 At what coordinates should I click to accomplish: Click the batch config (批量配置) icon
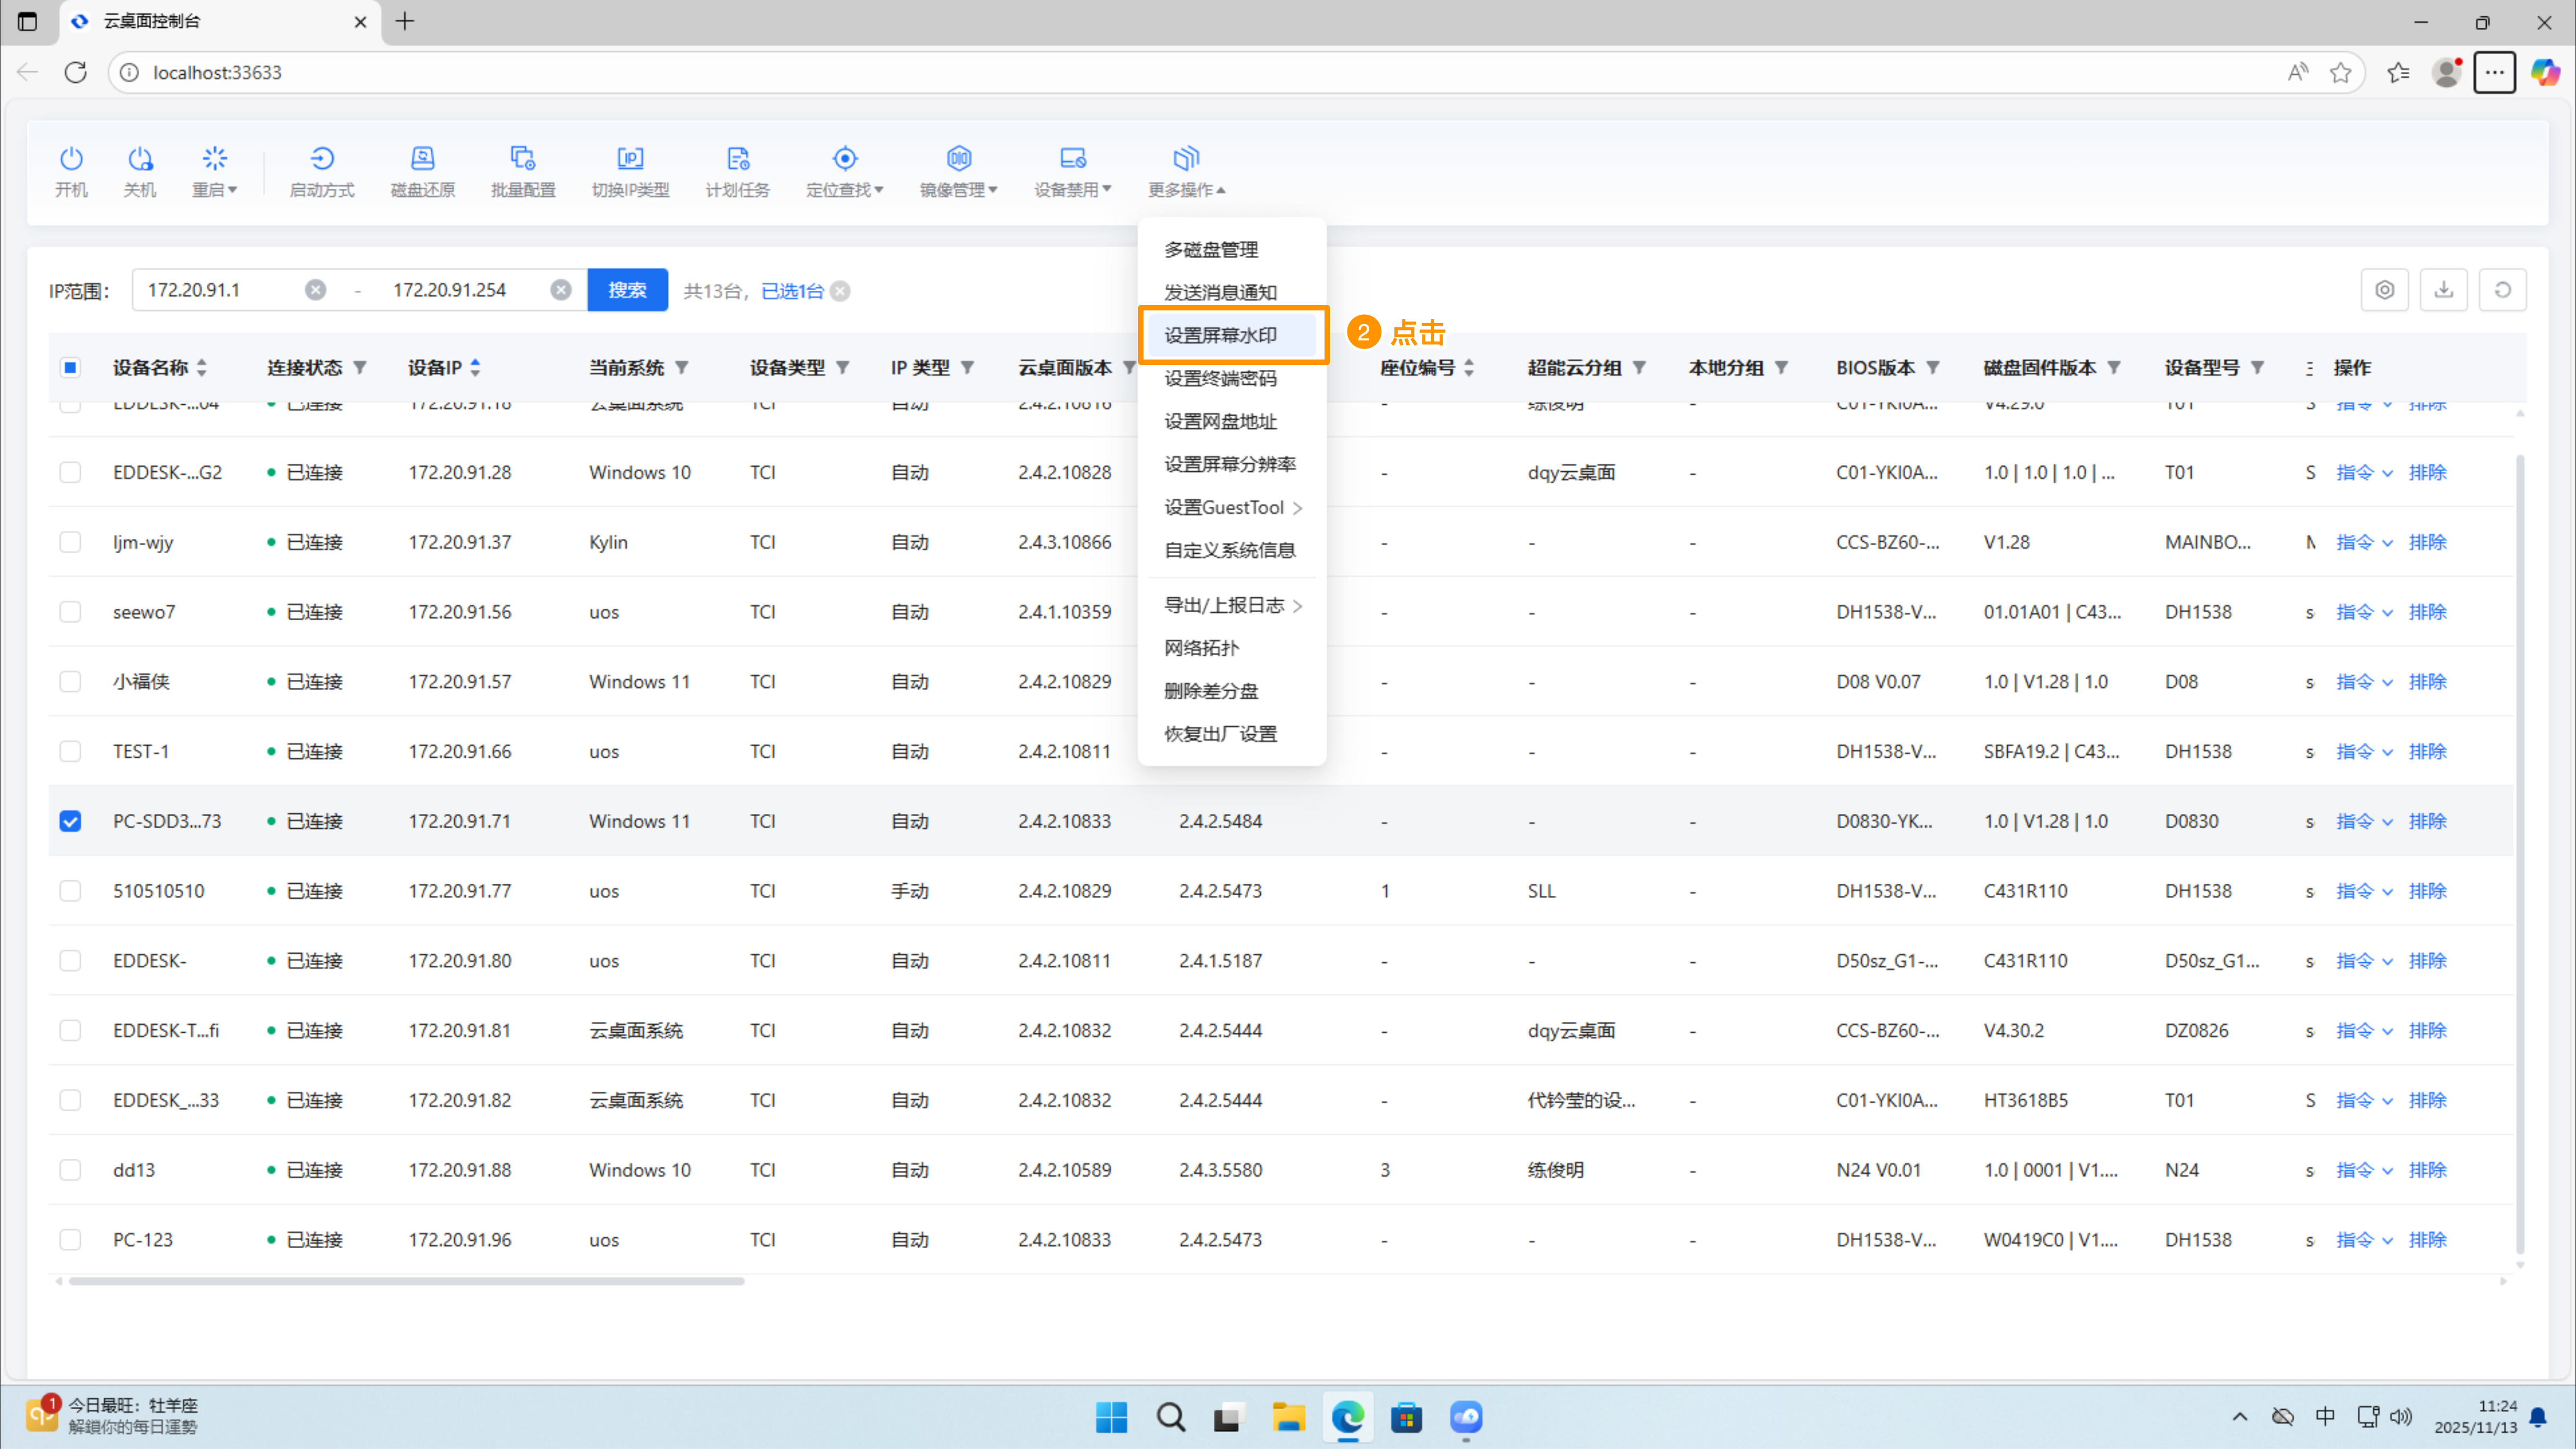point(522,159)
